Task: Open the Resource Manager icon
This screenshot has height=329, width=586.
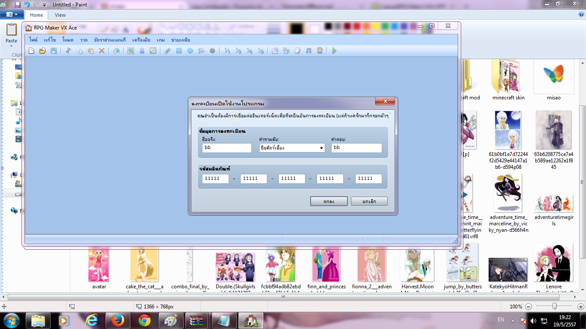Action: [286, 51]
